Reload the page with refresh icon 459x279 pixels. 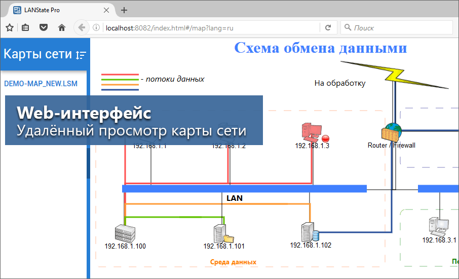click(328, 28)
